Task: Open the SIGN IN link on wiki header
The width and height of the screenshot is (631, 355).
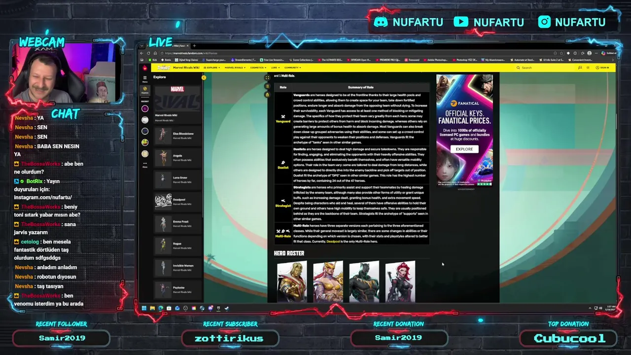Action: [602, 68]
